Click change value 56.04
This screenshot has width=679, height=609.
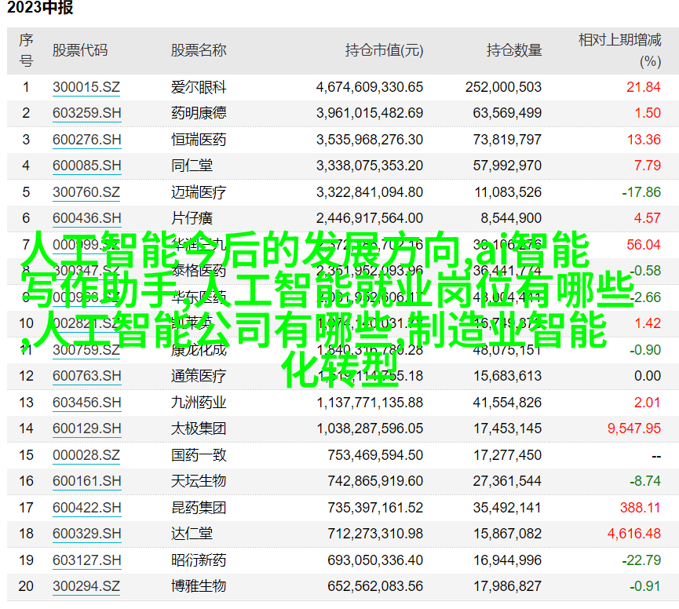coord(644,245)
